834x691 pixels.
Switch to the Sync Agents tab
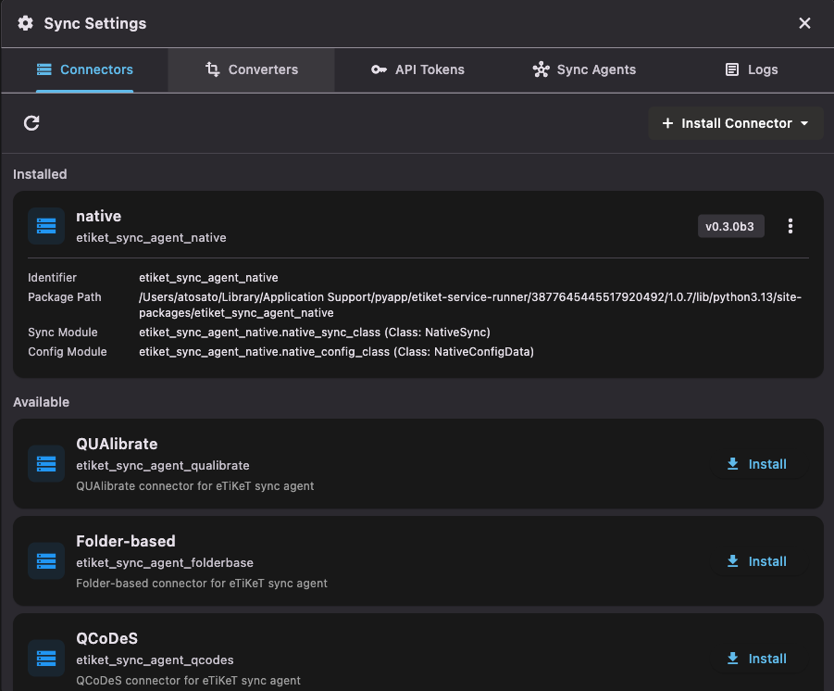click(583, 69)
